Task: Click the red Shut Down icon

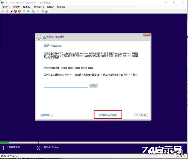Action: 15,11
